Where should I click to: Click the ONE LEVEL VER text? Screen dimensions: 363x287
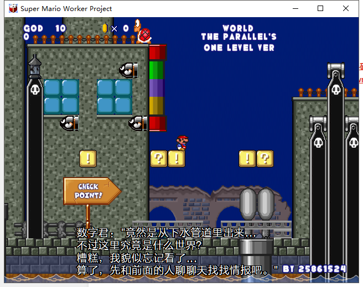point(239,48)
